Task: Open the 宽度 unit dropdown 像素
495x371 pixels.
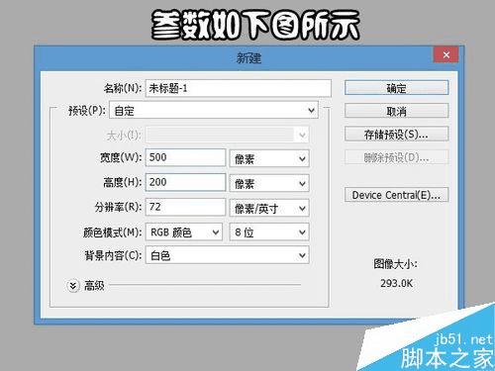Action: click(x=269, y=159)
